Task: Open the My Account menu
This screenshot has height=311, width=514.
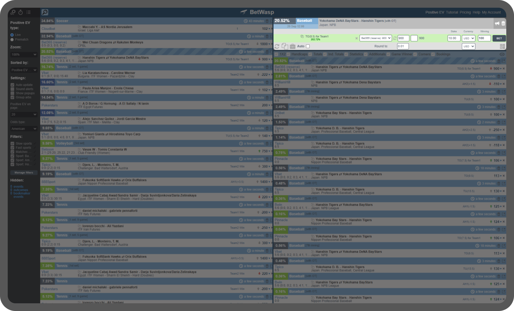Action: click(x=491, y=12)
